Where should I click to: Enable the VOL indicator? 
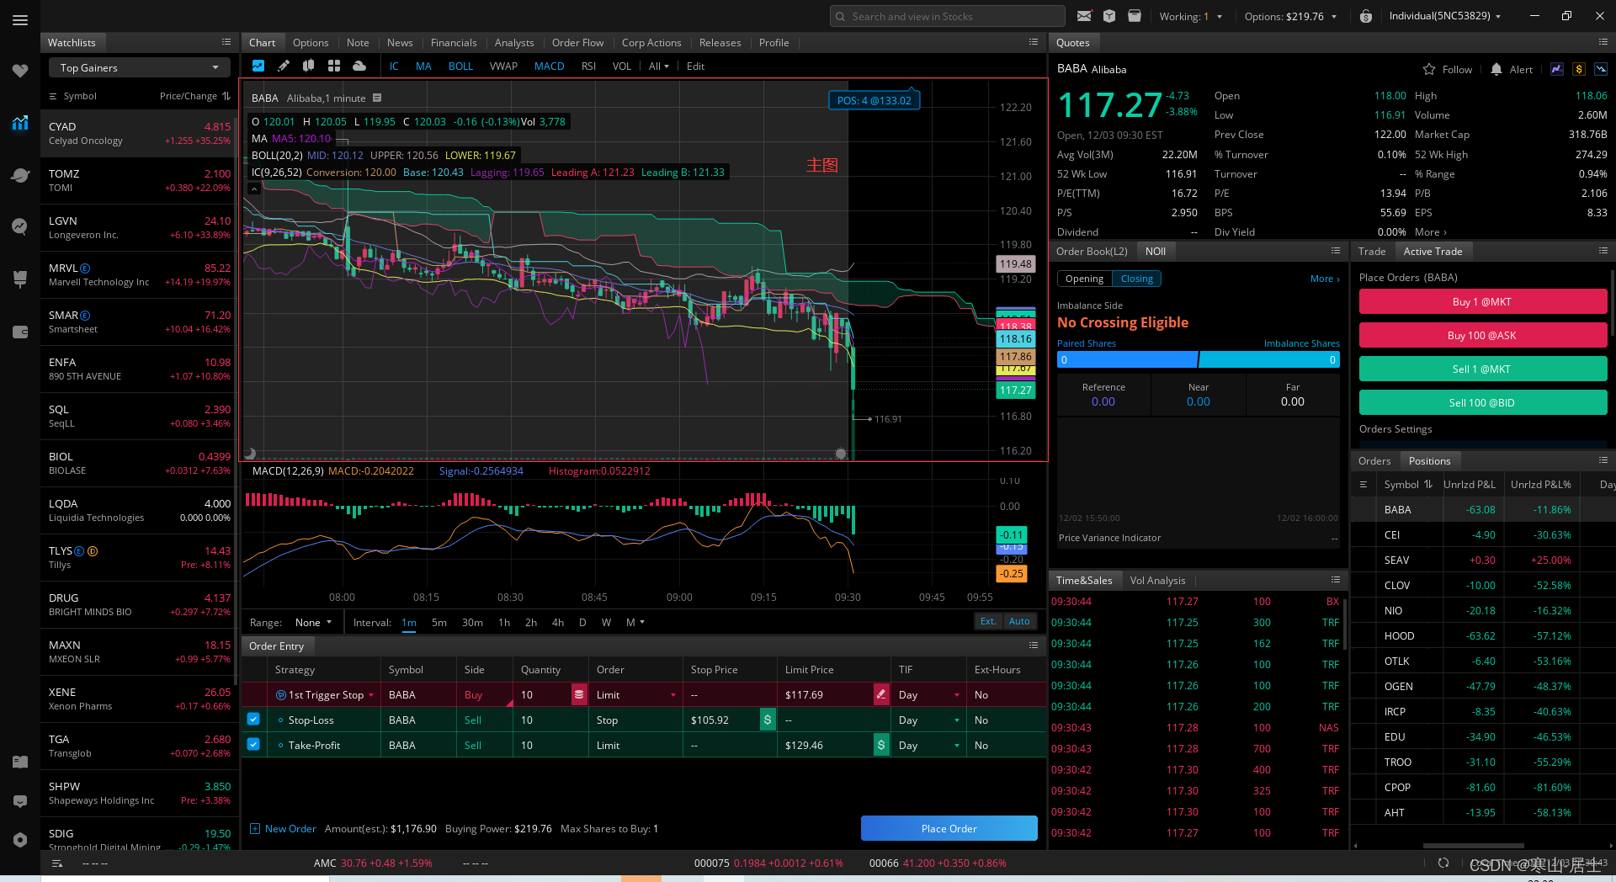coord(621,66)
